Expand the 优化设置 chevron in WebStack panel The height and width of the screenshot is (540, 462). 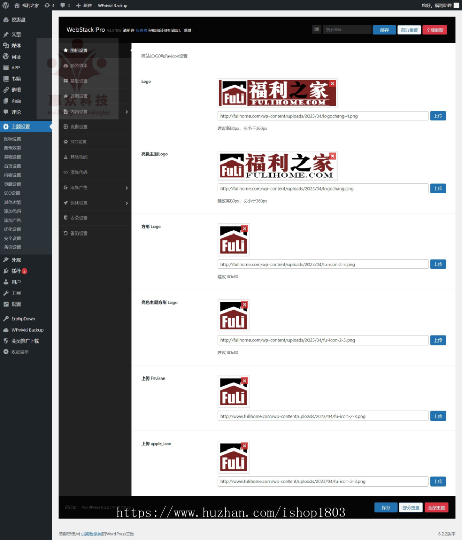pos(126,203)
